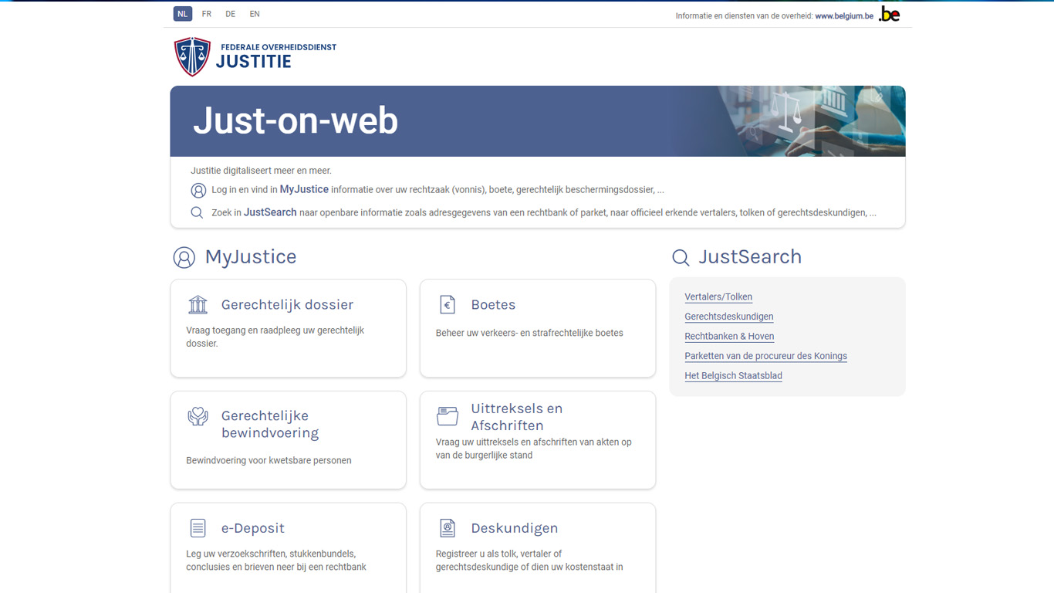Select the NL language option
1054x593 pixels.
coord(183,14)
